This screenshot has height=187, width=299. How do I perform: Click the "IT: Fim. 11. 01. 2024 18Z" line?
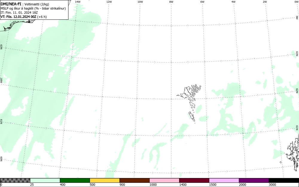coord(19,13)
